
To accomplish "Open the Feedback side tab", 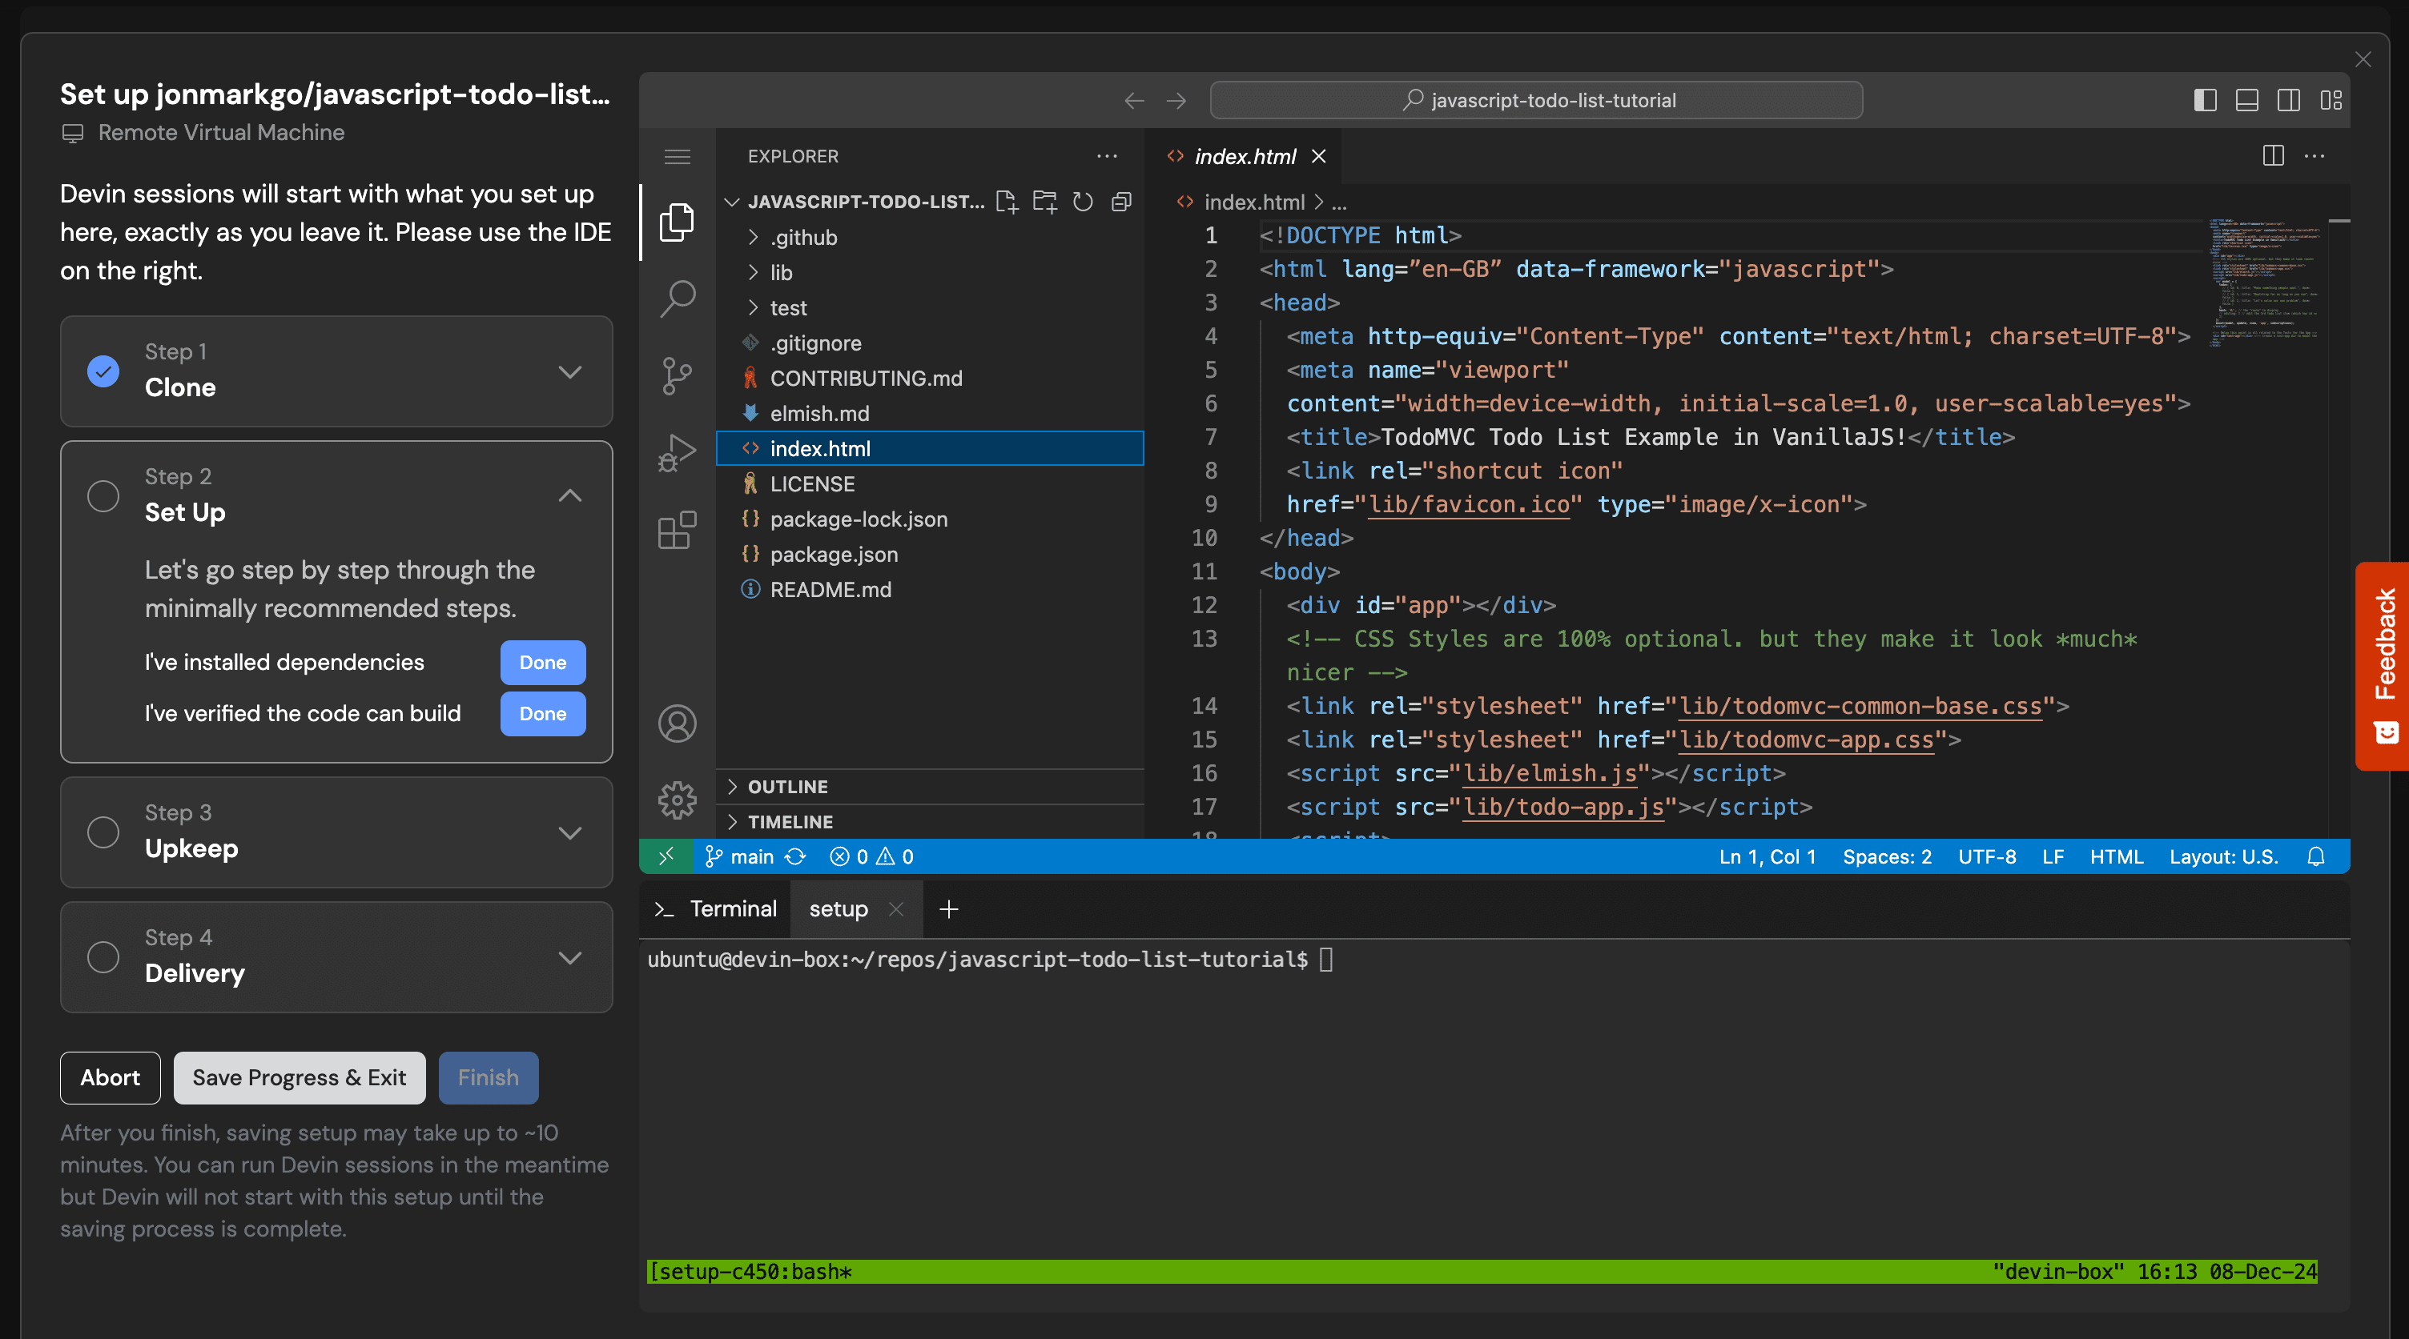I will (x=2383, y=666).
